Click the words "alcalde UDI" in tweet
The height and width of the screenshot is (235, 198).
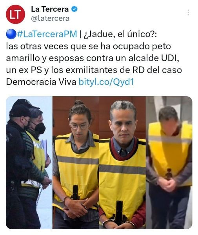(154, 58)
